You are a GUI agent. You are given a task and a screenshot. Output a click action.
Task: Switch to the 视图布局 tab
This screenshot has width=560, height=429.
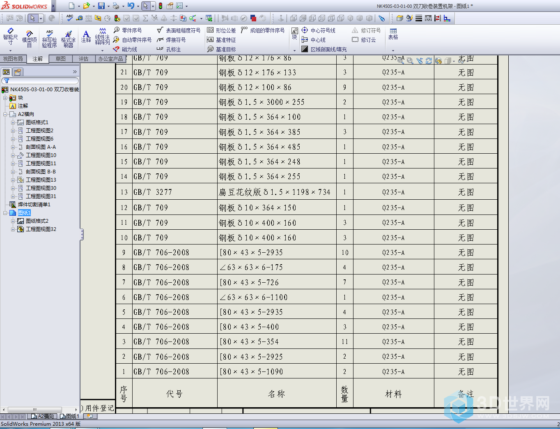pos(13,59)
